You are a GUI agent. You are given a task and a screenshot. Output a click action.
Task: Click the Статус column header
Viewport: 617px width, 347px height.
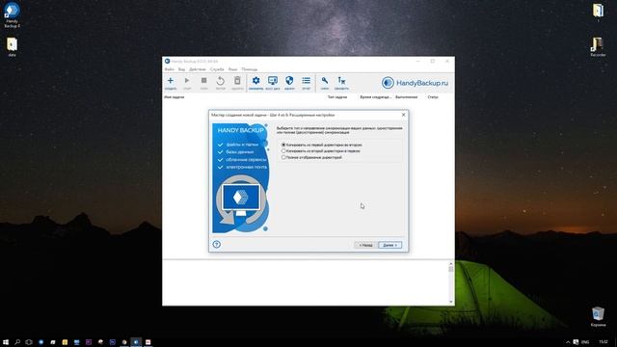click(433, 97)
